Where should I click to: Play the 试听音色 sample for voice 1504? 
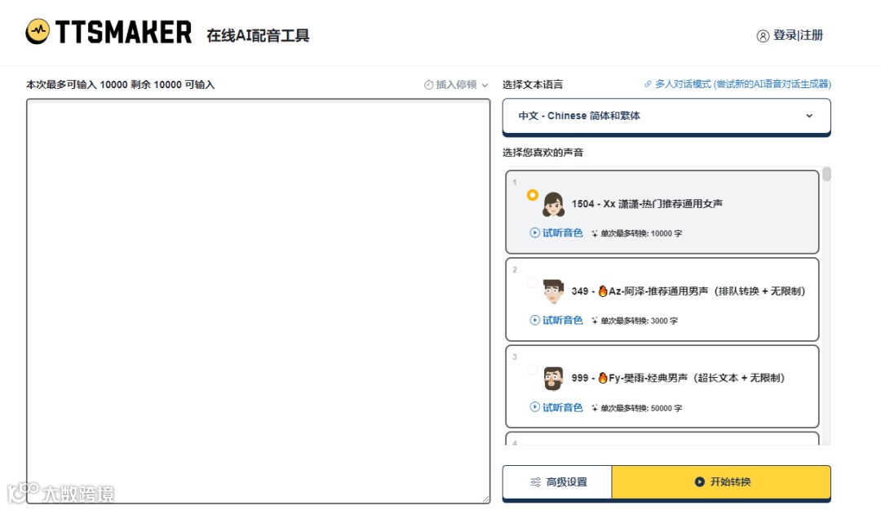pyautogui.click(x=556, y=233)
